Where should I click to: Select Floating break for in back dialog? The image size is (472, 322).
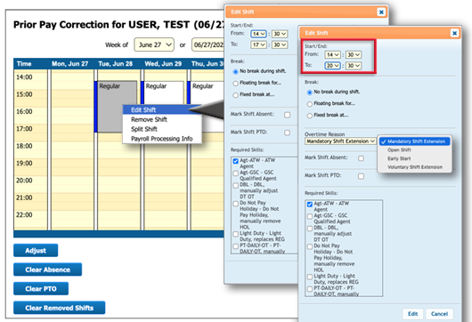(235, 84)
